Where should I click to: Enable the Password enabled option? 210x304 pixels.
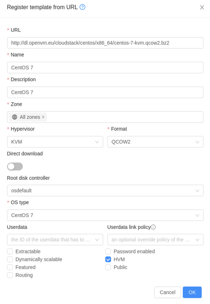[108, 251]
